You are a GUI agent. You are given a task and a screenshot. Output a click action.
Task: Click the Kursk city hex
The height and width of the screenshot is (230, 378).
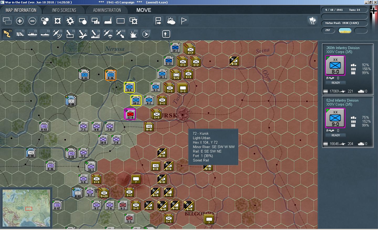pyautogui.click(x=182, y=115)
